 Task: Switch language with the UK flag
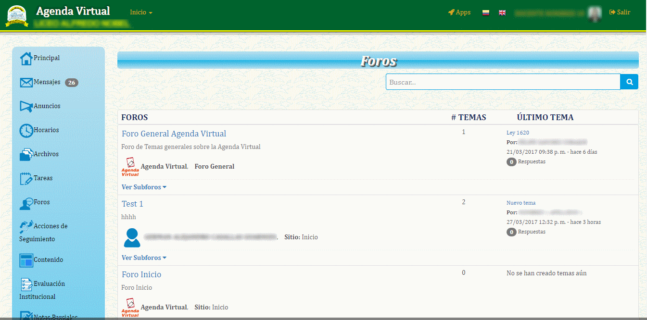(502, 13)
